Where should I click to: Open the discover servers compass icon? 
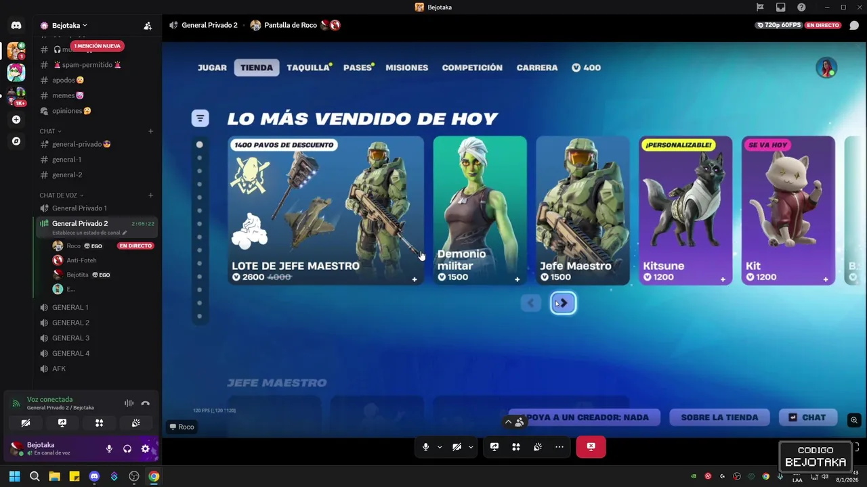tap(16, 141)
